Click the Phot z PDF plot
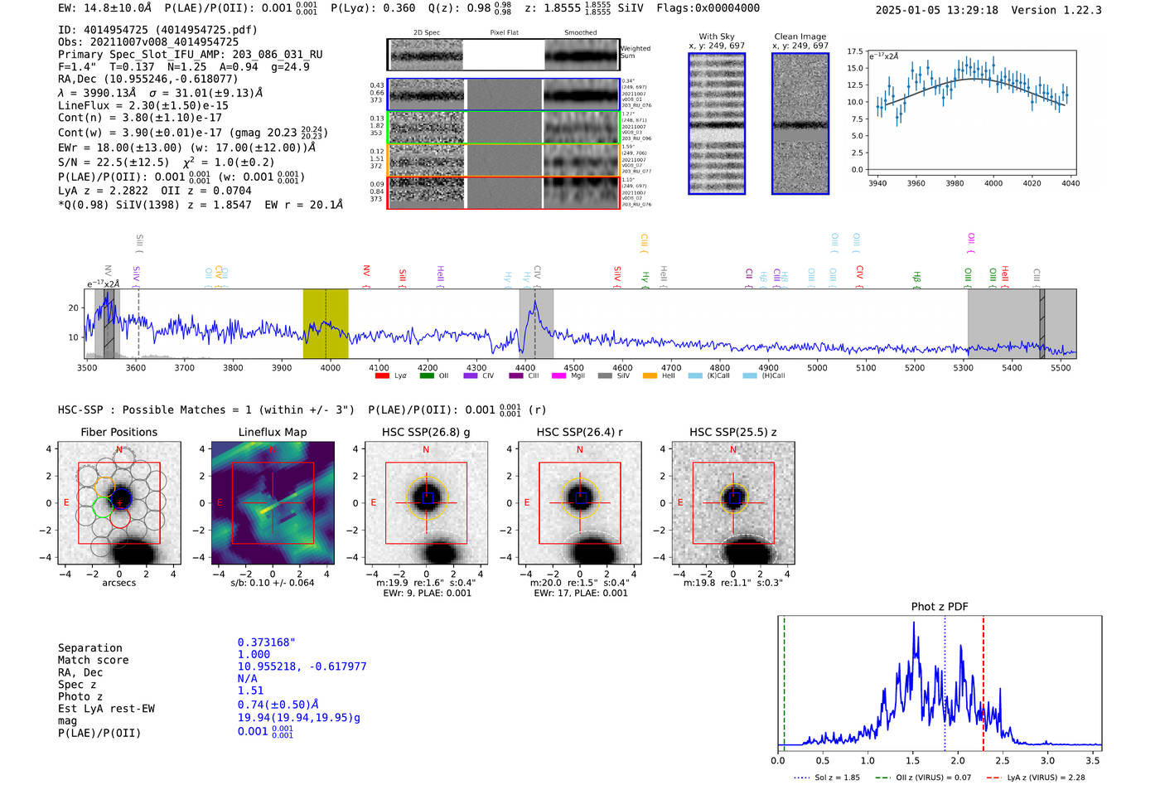Viewport: 1160px width, 790px height. coord(940,683)
